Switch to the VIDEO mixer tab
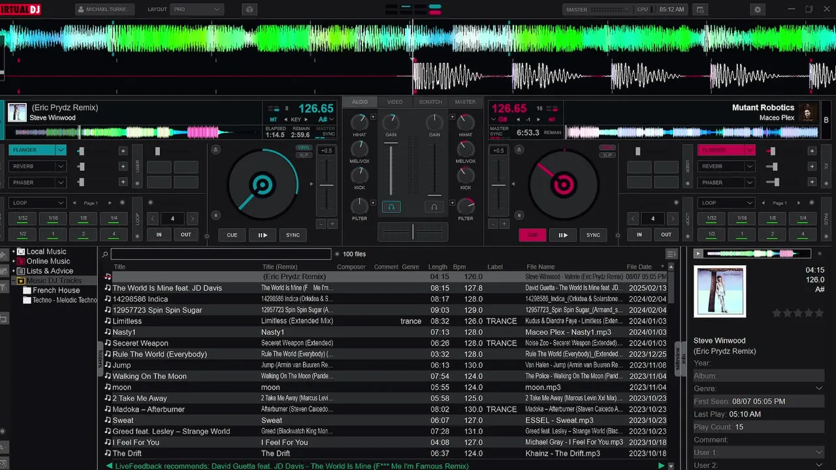This screenshot has width=836, height=470. (x=394, y=102)
